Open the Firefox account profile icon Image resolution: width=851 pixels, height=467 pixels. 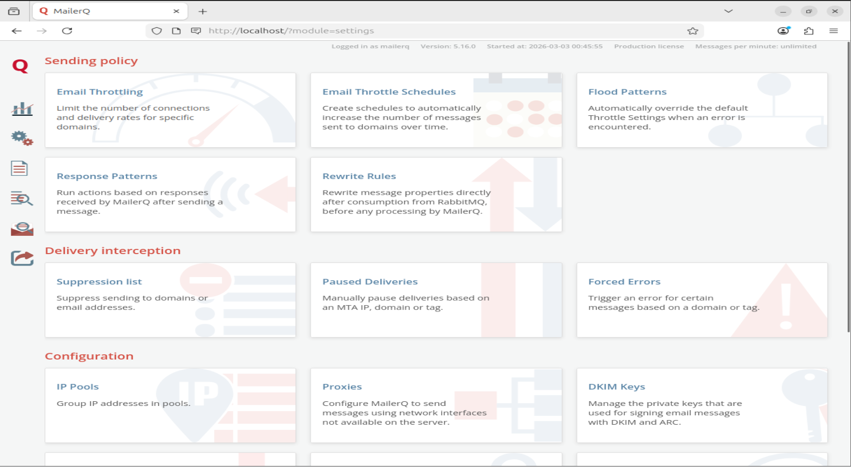click(784, 31)
